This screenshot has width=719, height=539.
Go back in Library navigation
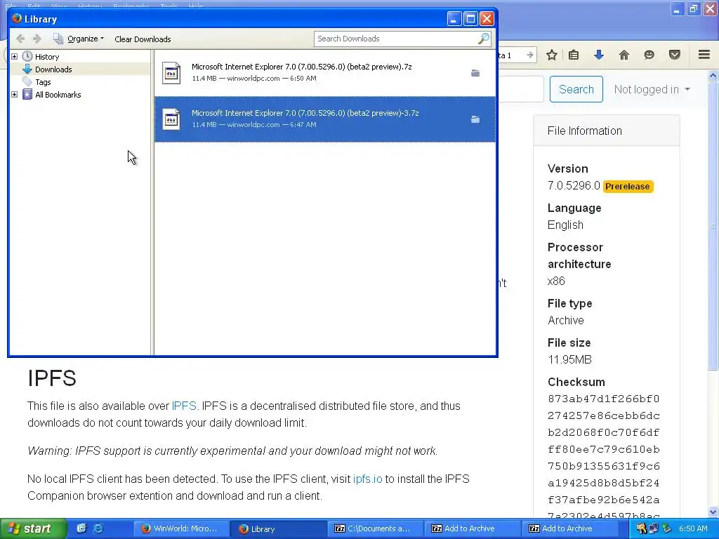(x=20, y=39)
